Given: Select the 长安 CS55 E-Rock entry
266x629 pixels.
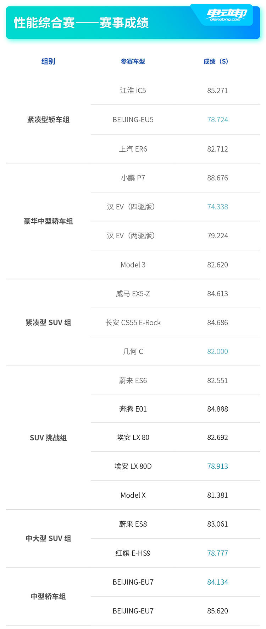Looking at the screenshot, I should (133, 322).
